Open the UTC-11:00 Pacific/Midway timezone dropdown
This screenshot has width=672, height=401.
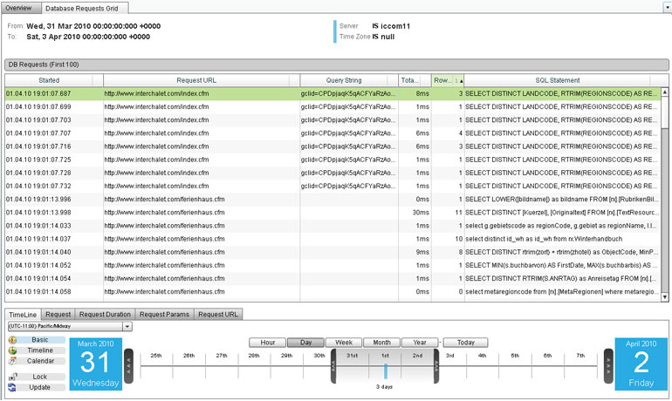tap(127, 327)
